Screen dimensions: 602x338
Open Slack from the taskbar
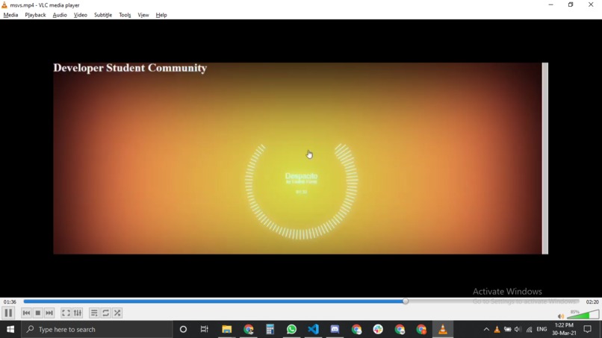378,329
